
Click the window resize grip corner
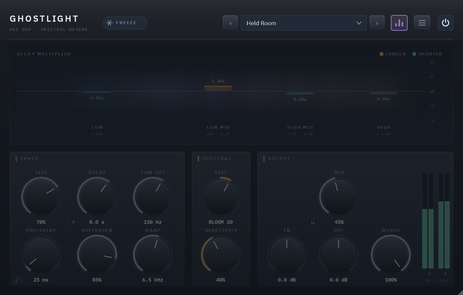pos(460,292)
